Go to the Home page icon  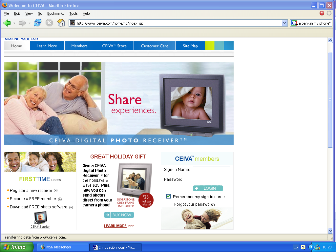[x=61, y=23]
